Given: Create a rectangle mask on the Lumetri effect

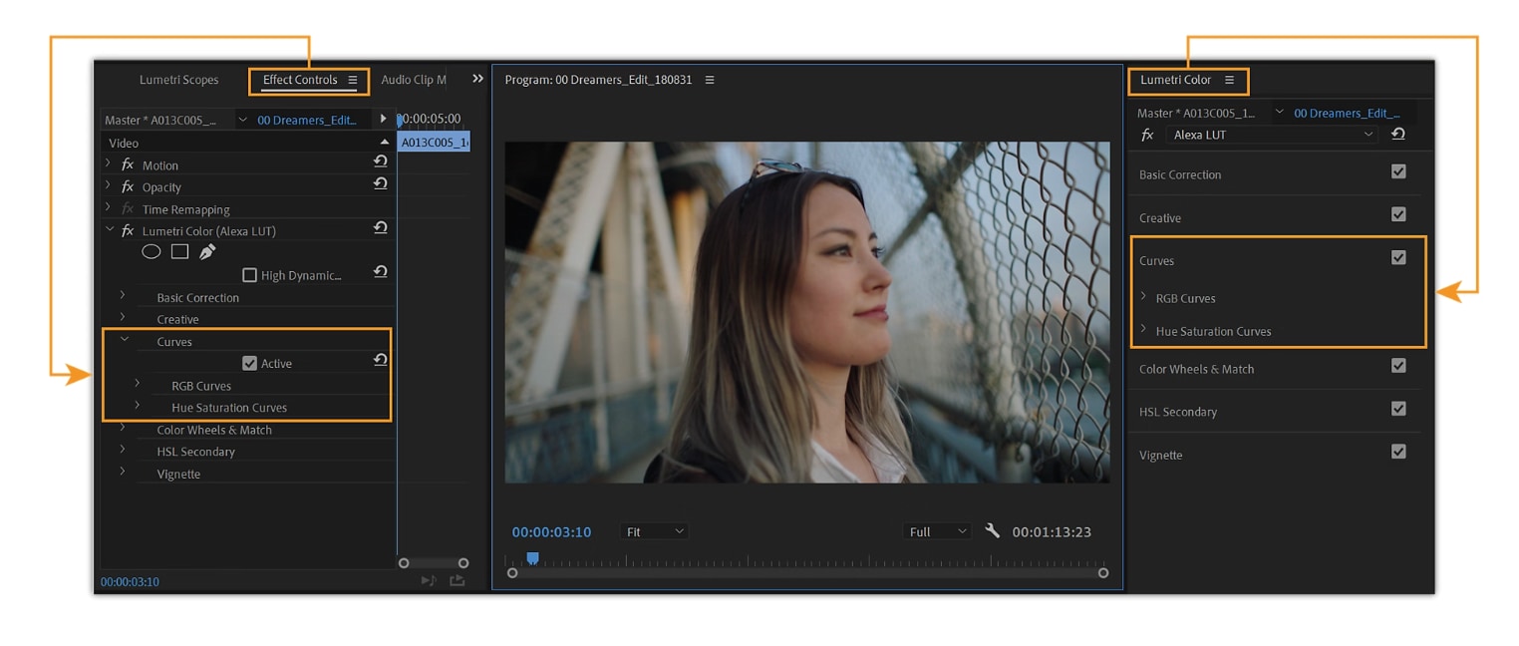Looking at the screenshot, I should coord(179,251).
